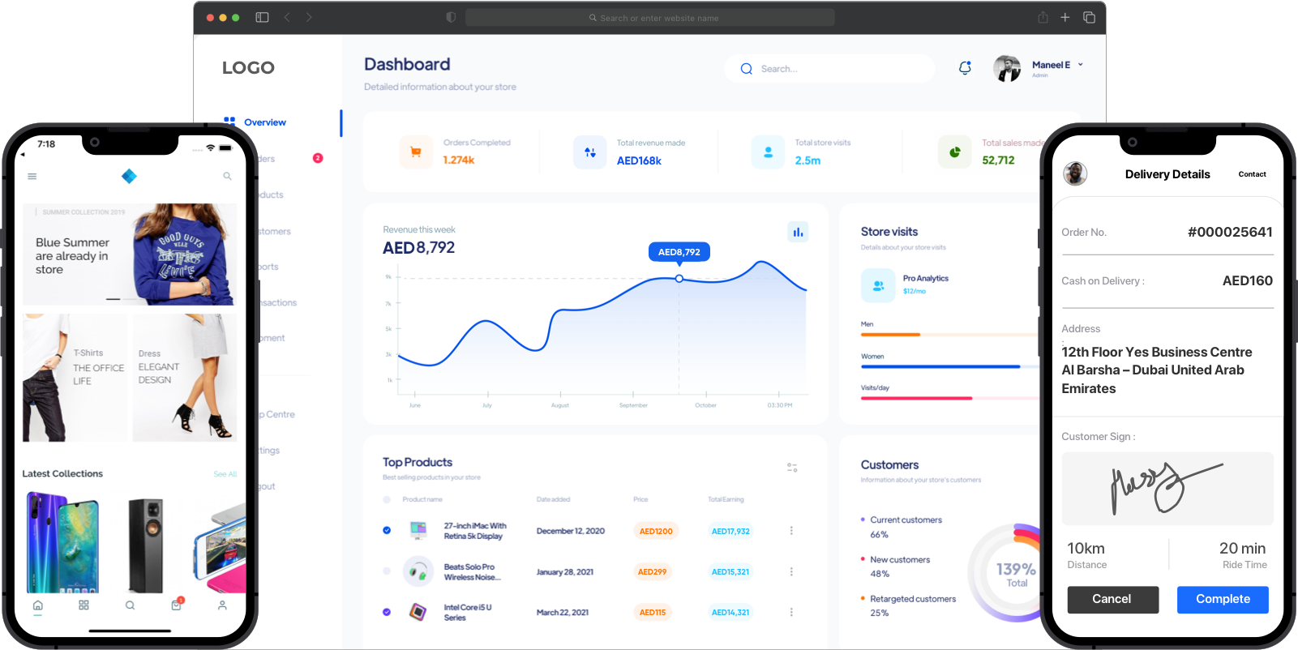Image resolution: width=1298 pixels, height=650 pixels.
Task: Click order number #000025641
Action: point(1230,233)
